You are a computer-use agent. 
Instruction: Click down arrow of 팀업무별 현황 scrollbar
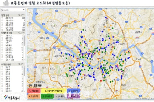pyautogui.click(x=24, y=60)
